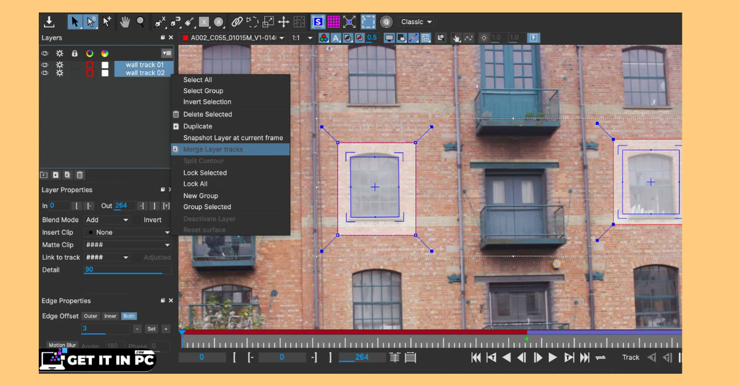Viewport: 739px width, 386px height.
Task: Pick the area brush tool
Action: pos(190,22)
